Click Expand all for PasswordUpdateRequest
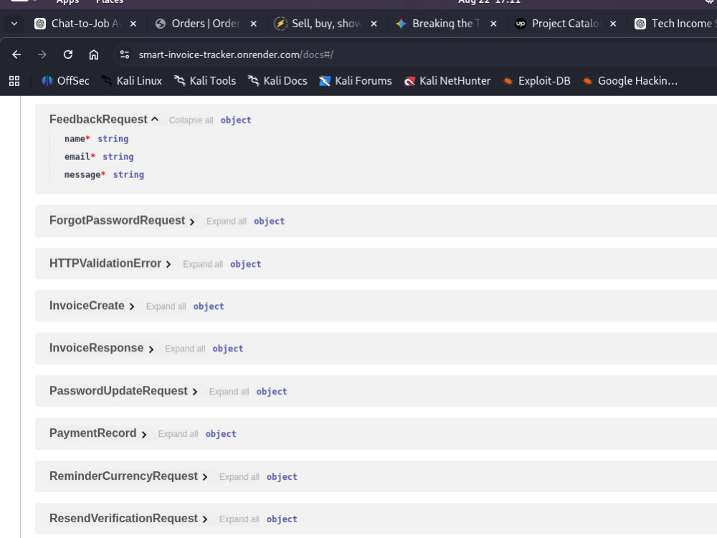The width and height of the screenshot is (717, 538). click(x=229, y=392)
